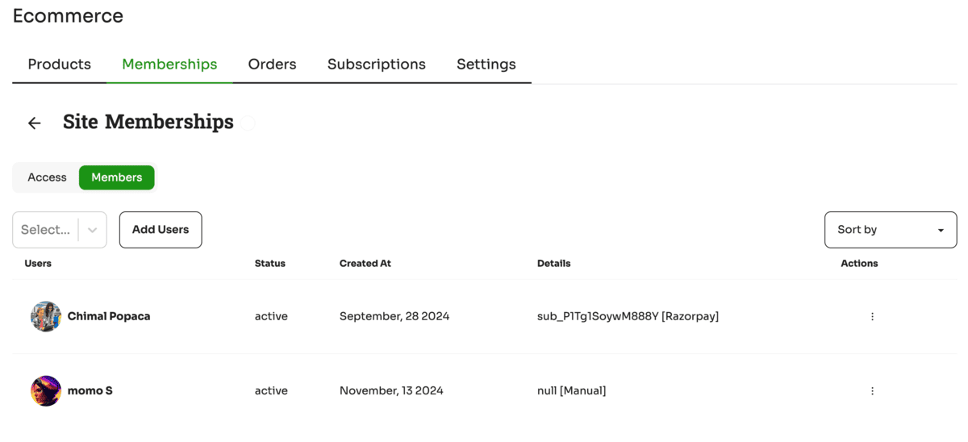Open actions menu for Chimal Popaca
This screenshot has height=442, width=968.
click(872, 316)
